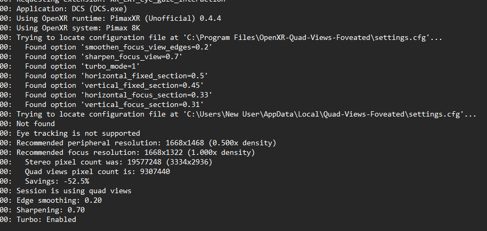Click the recommended focus resolution line
The height and width of the screenshot is (231, 487).
point(136,153)
